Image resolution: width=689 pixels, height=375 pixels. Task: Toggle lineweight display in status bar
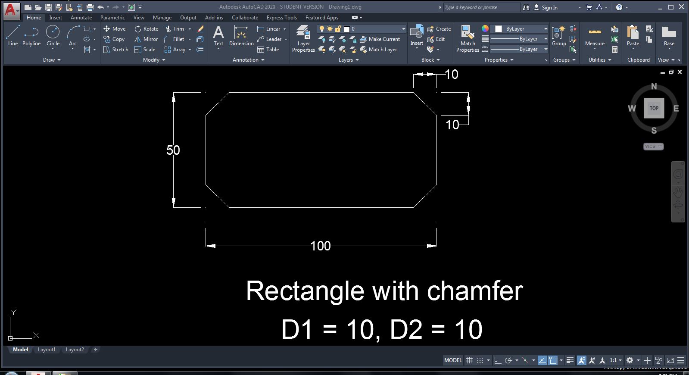pyautogui.click(x=570, y=360)
